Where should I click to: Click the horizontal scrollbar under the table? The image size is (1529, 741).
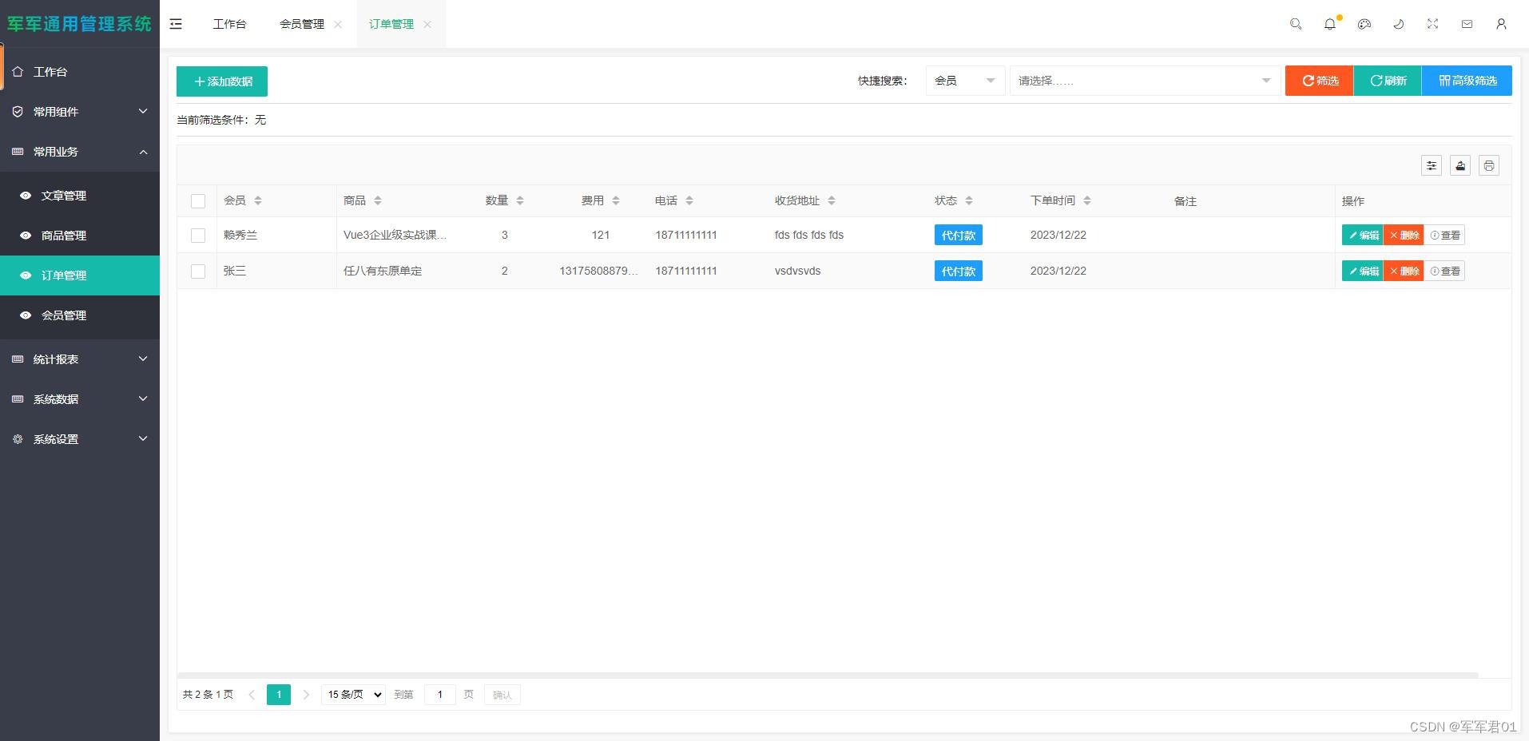point(828,676)
